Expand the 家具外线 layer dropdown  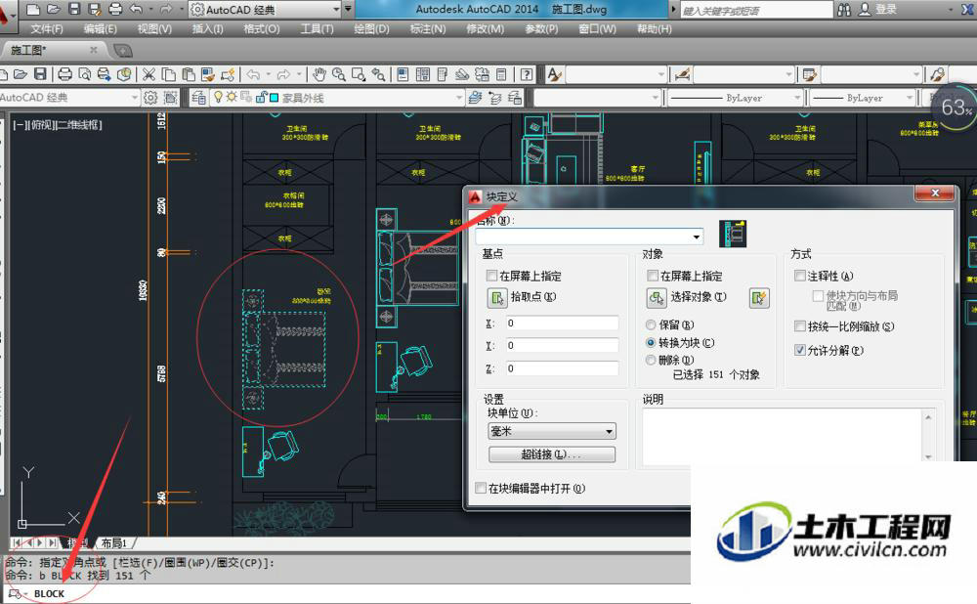pos(458,98)
